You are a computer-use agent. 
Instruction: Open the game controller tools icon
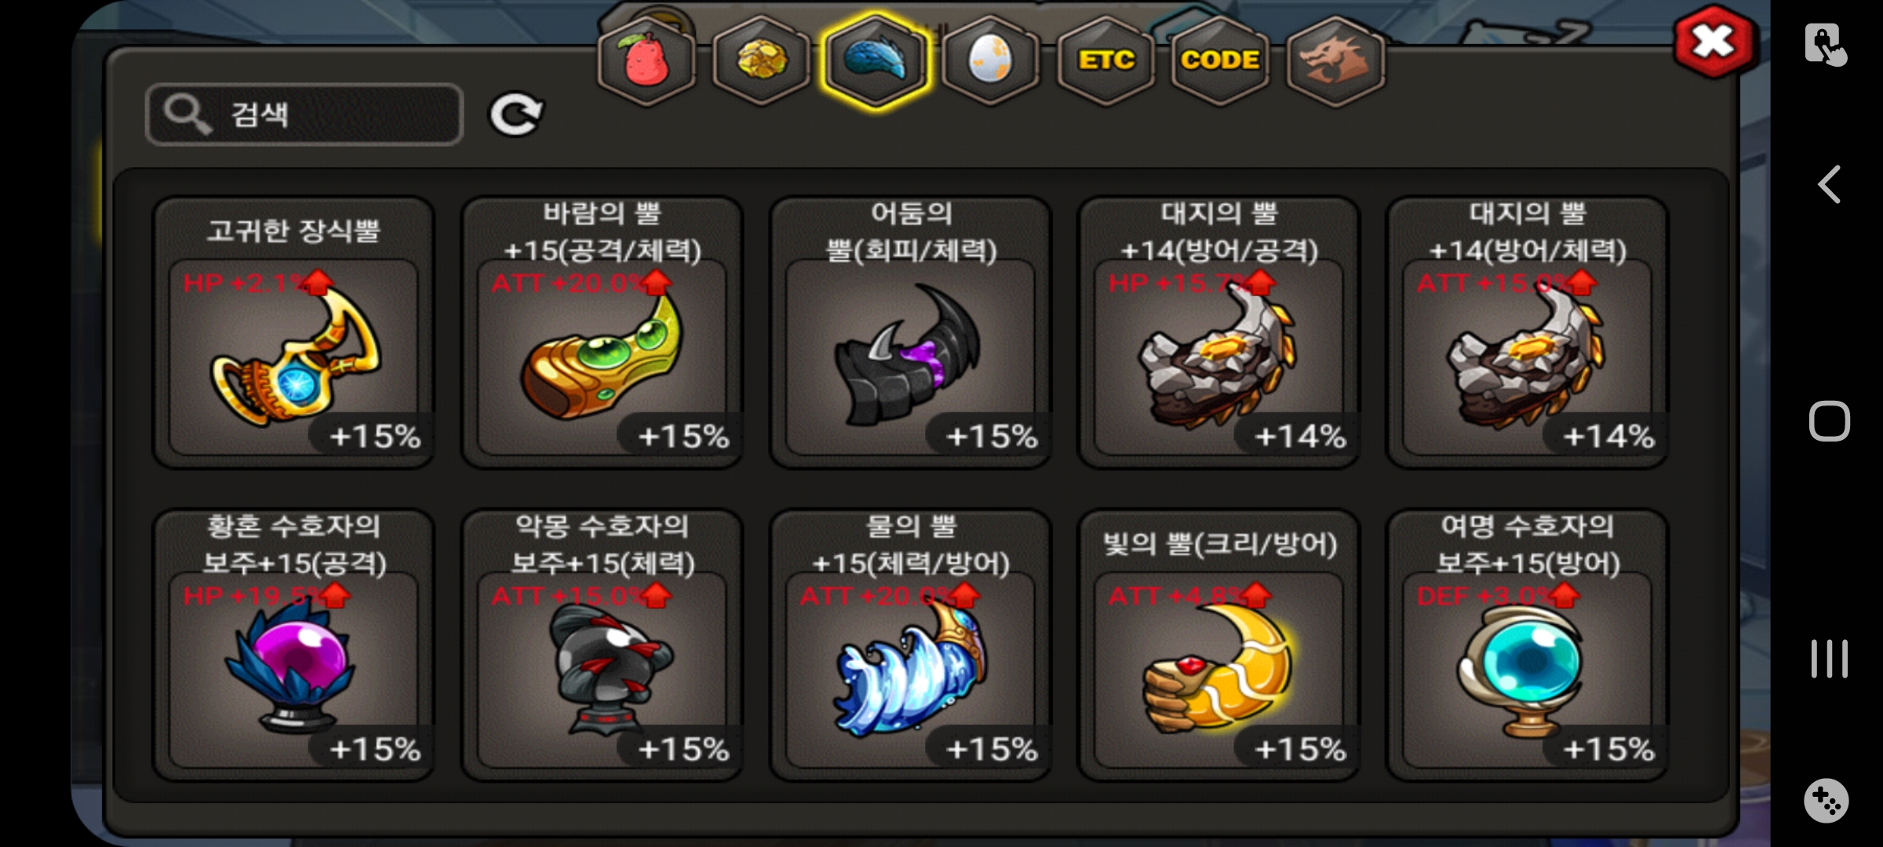tap(1827, 801)
